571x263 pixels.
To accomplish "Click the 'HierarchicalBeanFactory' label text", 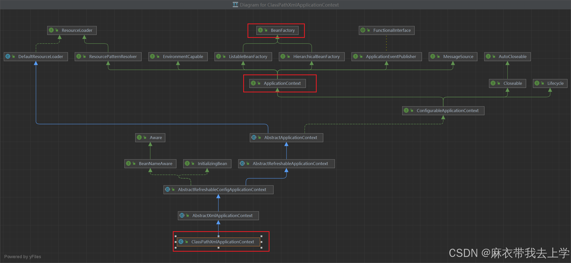I will (316, 57).
